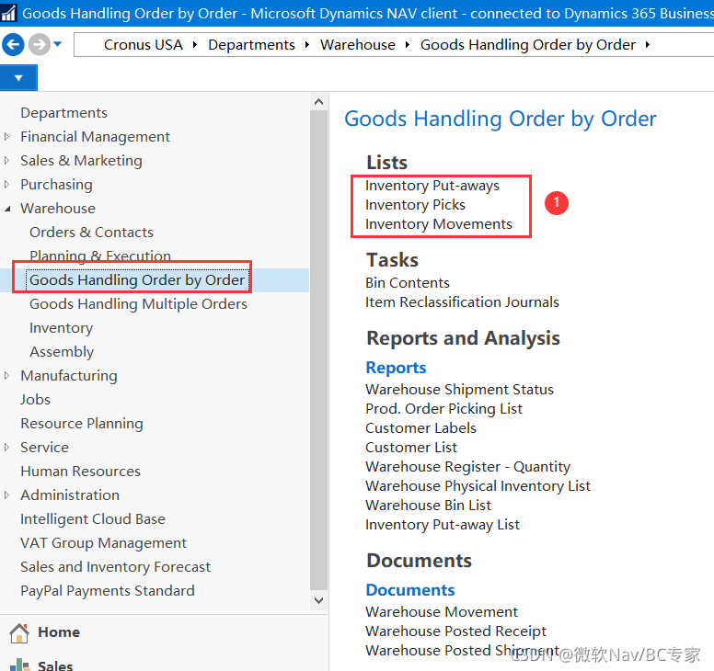The width and height of the screenshot is (714, 671).
Task: Click the Sales chart icon in navigation pane
Action: (x=19, y=665)
